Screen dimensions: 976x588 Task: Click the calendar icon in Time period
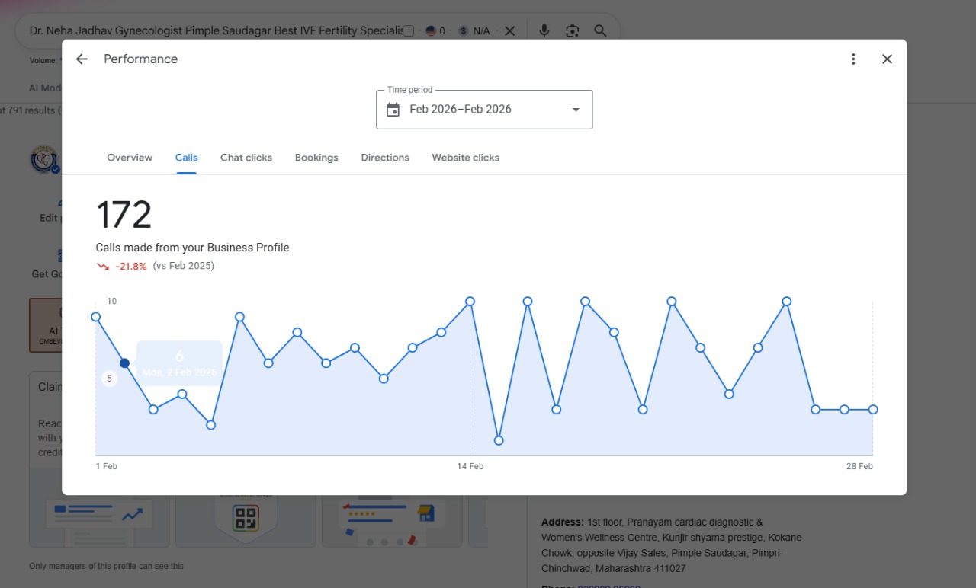(x=393, y=110)
